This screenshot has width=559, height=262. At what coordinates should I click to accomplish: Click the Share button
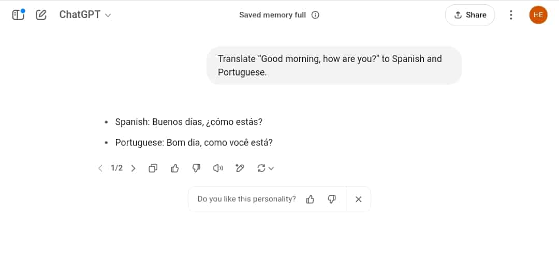[470, 15]
